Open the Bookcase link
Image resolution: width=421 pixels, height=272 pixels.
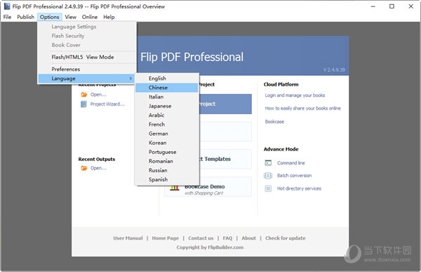274,122
